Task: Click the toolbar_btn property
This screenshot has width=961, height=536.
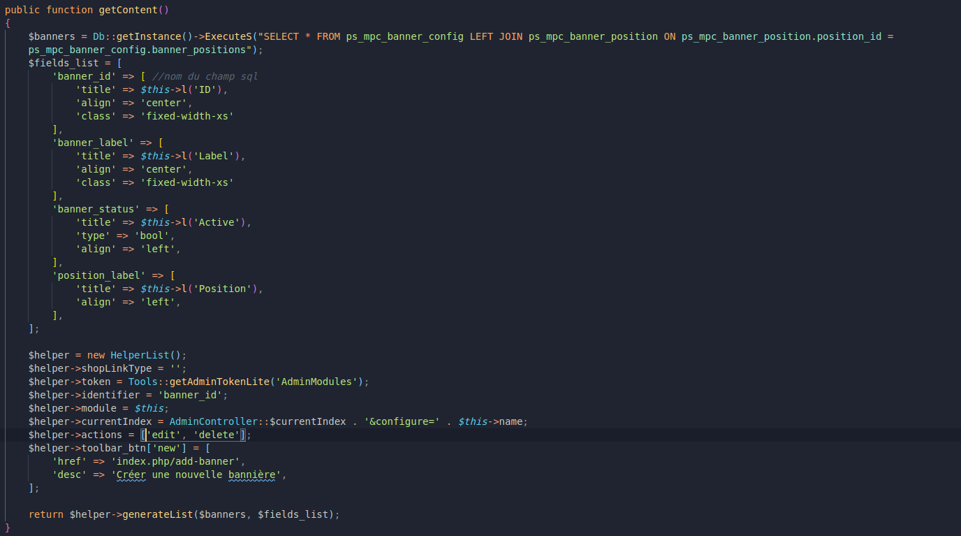Action: (x=114, y=448)
